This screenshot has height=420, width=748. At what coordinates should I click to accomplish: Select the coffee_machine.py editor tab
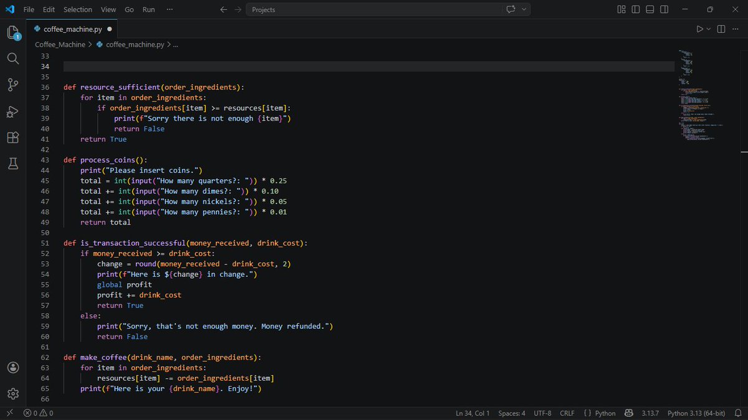coord(72,29)
